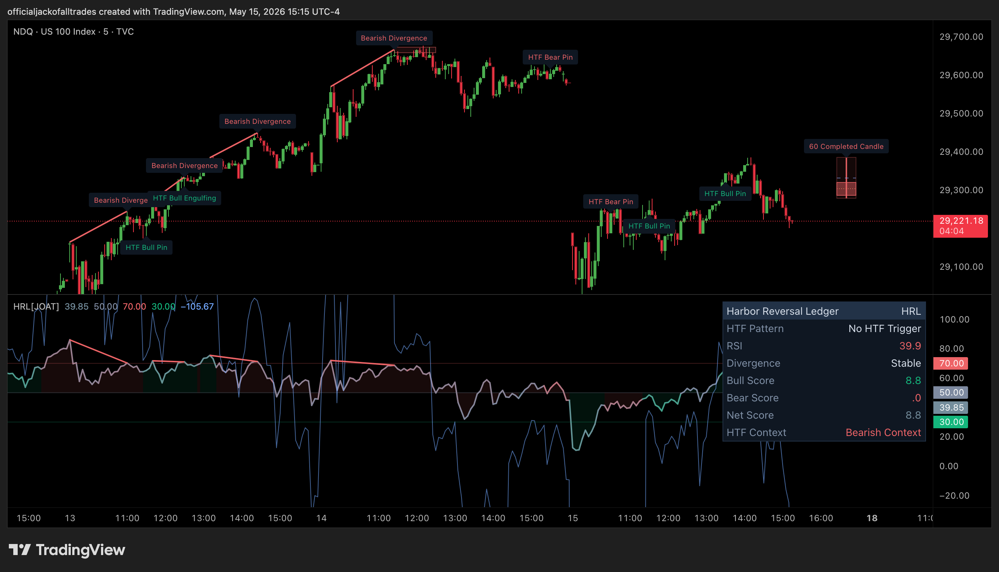The height and width of the screenshot is (572, 999).
Task: Click the date 18 on time axis
Action: click(872, 518)
